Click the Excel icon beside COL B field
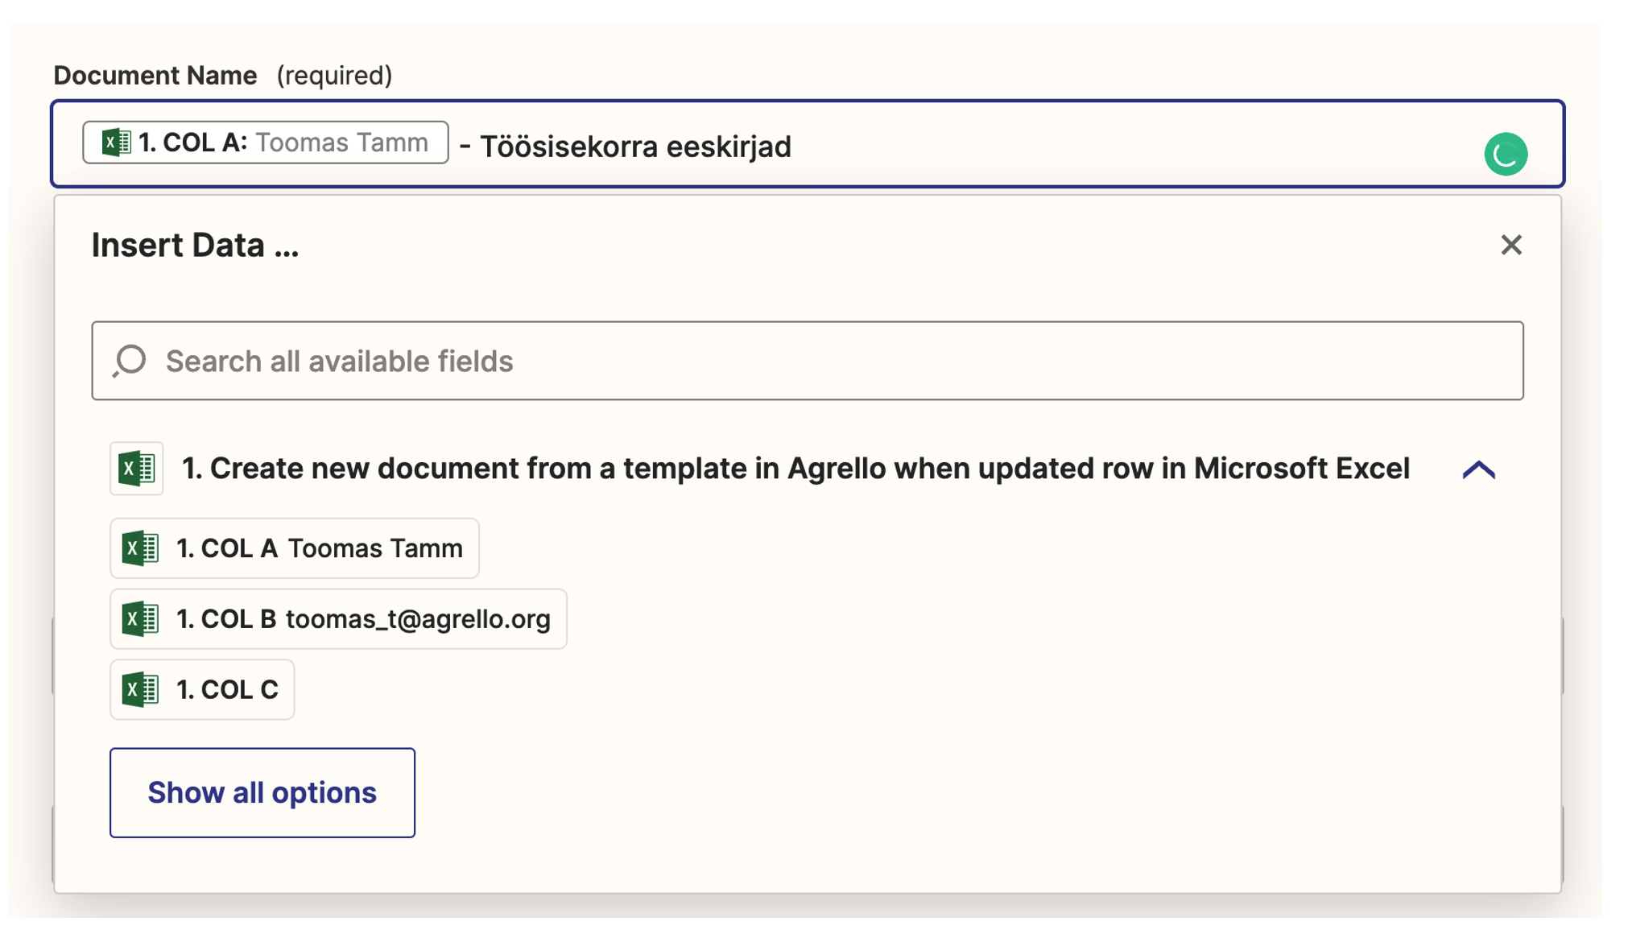The image size is (1628, 934). tap(140, 619)
